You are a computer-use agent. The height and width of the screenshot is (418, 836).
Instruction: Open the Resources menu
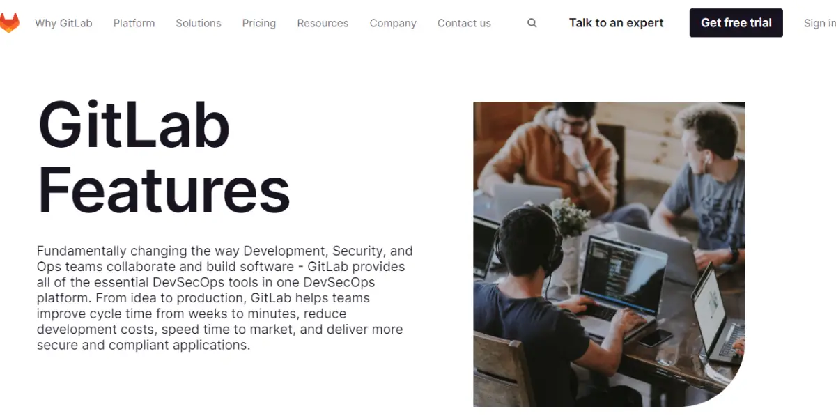click(323, 23)
